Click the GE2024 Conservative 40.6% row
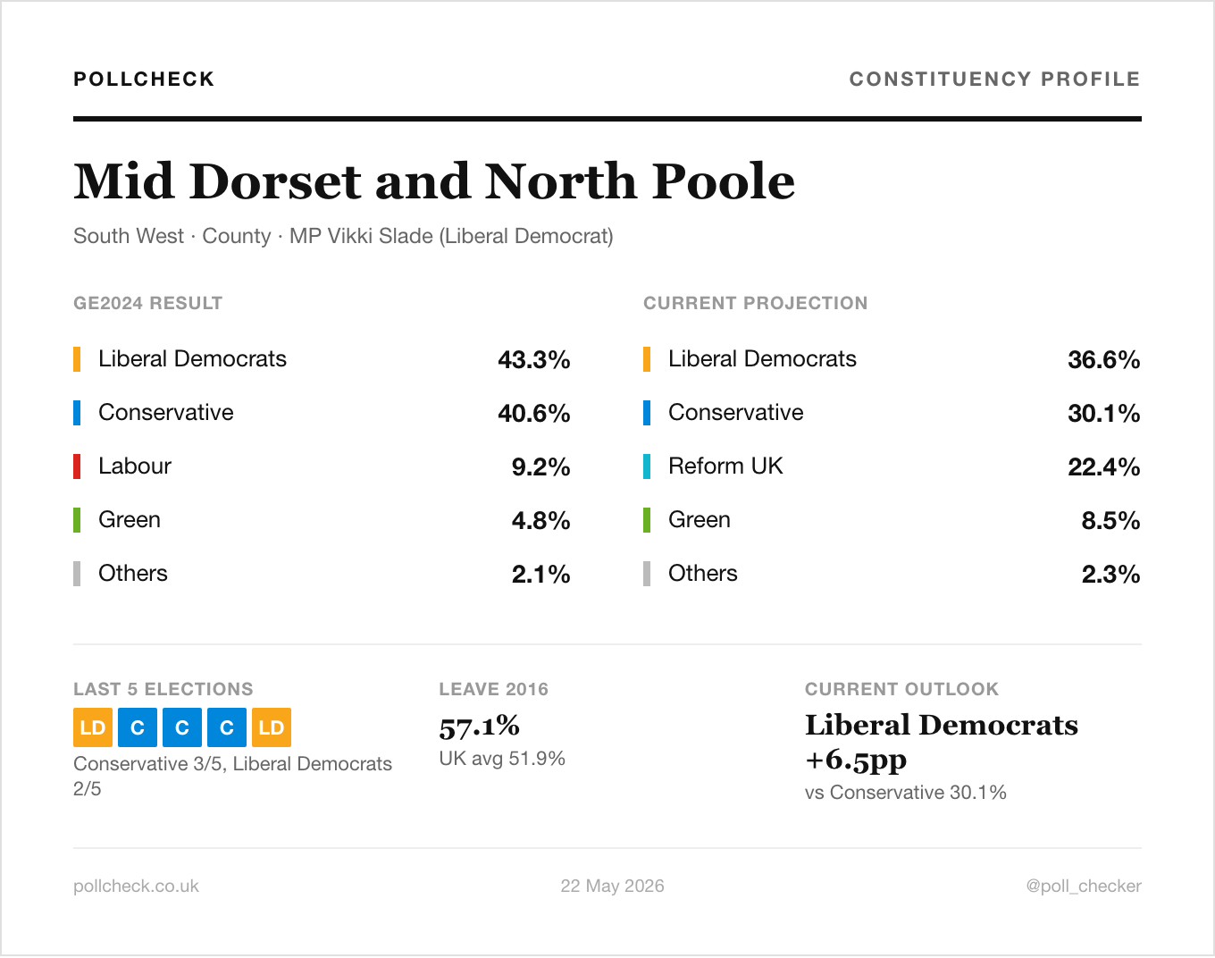Screen dimensions: 1215x958 [322, 413]
